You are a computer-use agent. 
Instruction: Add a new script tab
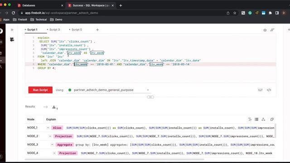(97, 29)
